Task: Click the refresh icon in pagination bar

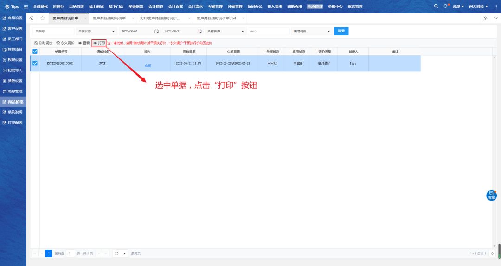Action: (x=492, y=253)
